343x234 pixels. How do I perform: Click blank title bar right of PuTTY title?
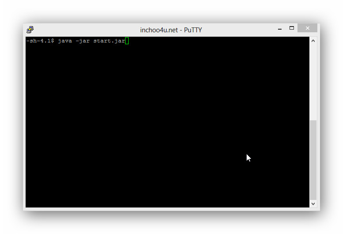pos(237,30)
